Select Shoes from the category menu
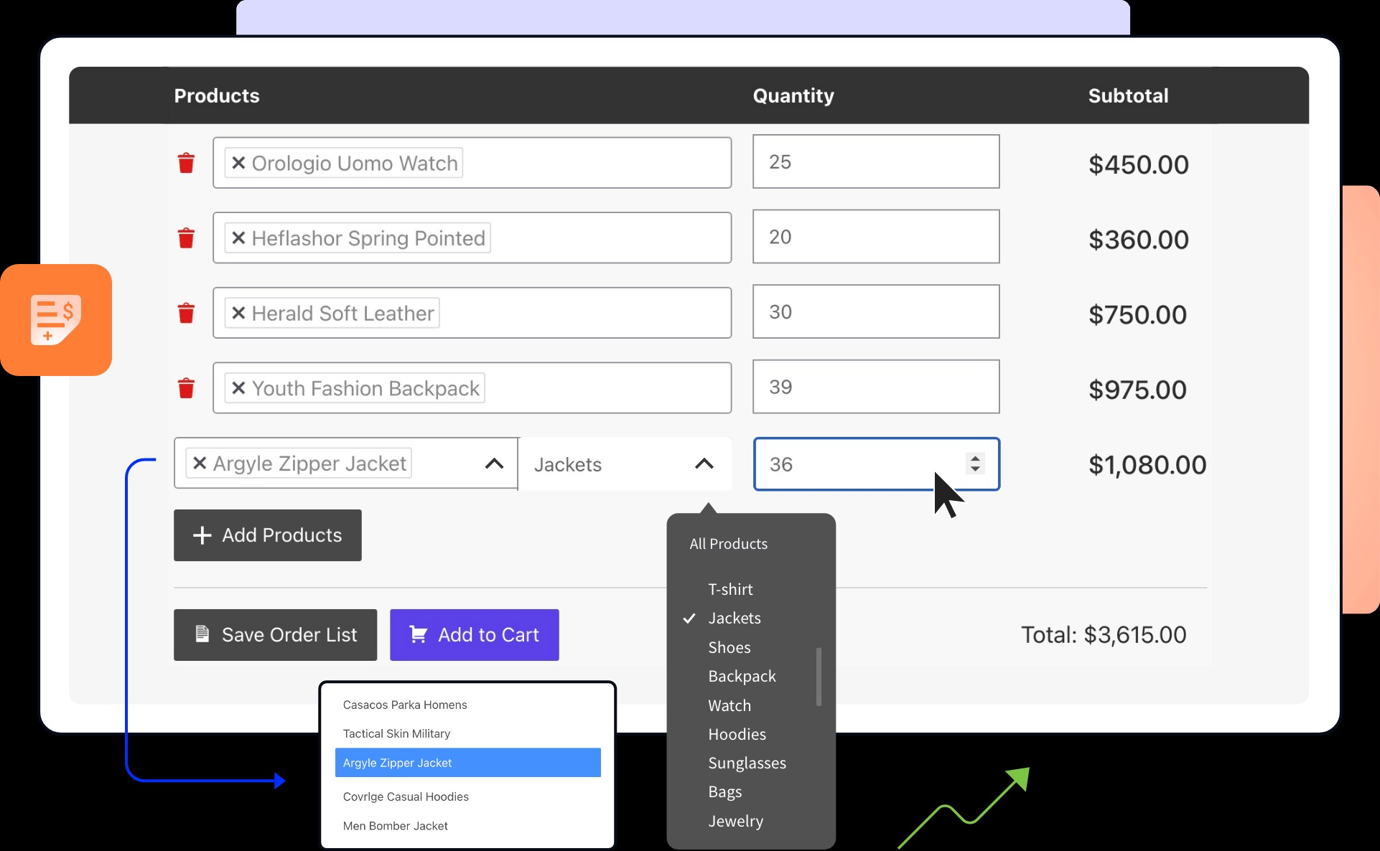 [729, 647]
